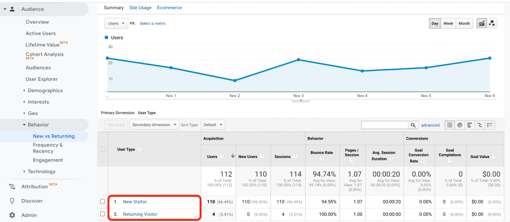Click the help icon next to Users column
The height and width of the screenshot is (222, 510).
pyautogui.click(x=222, y=156)
